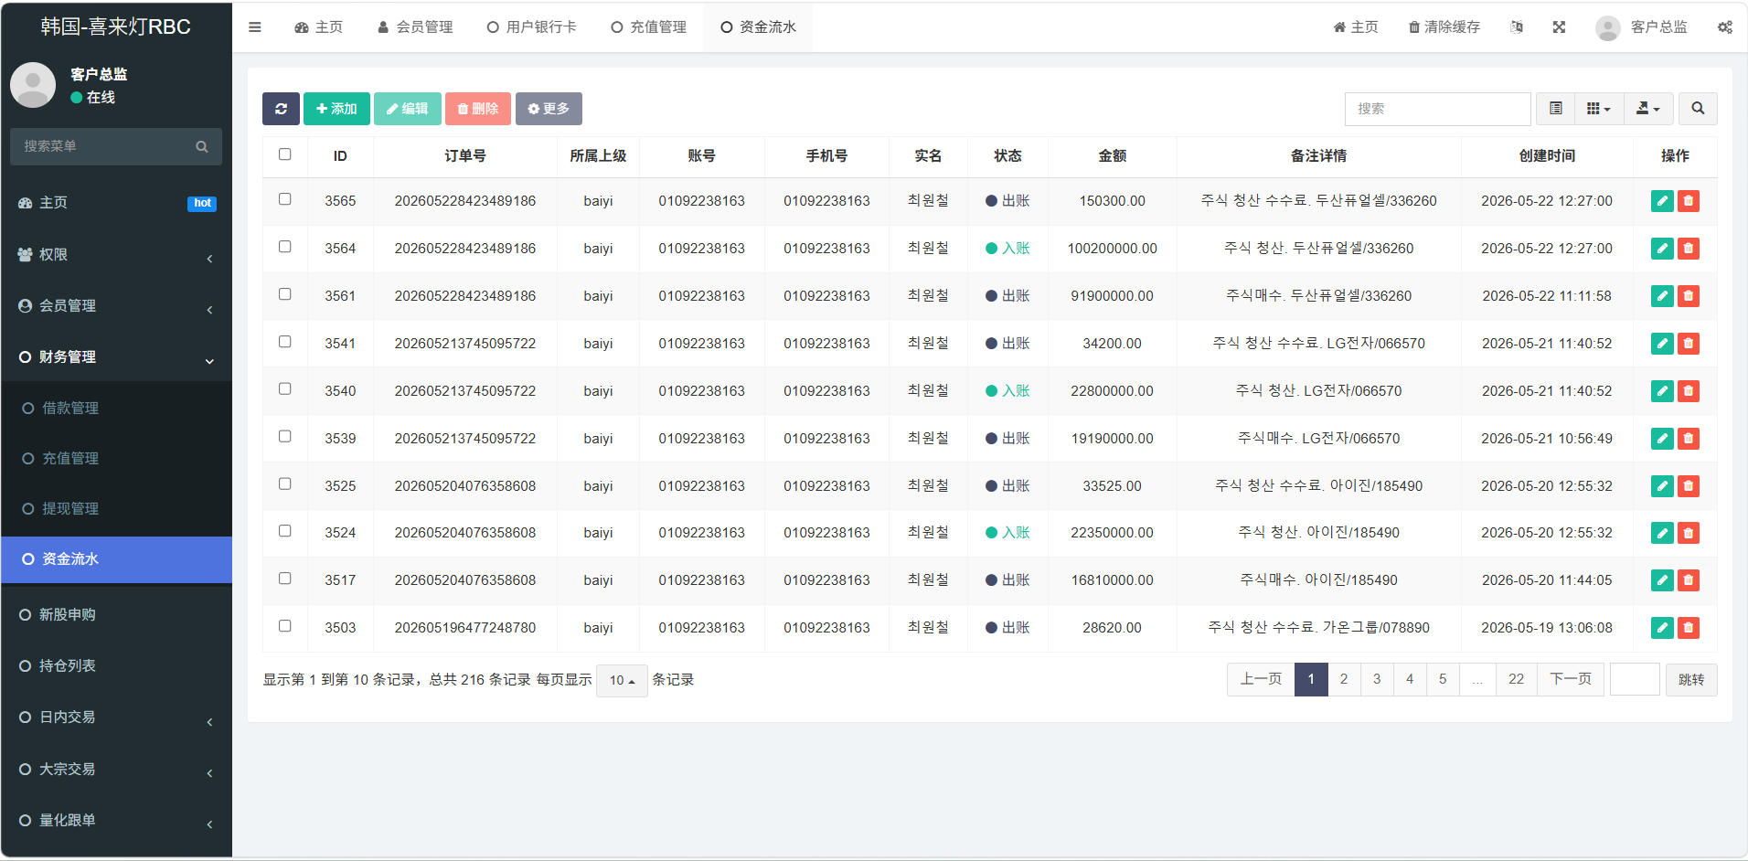Check the checkbox for row 3541
This screenshot has height=861, width=1748.
point(285,342)
